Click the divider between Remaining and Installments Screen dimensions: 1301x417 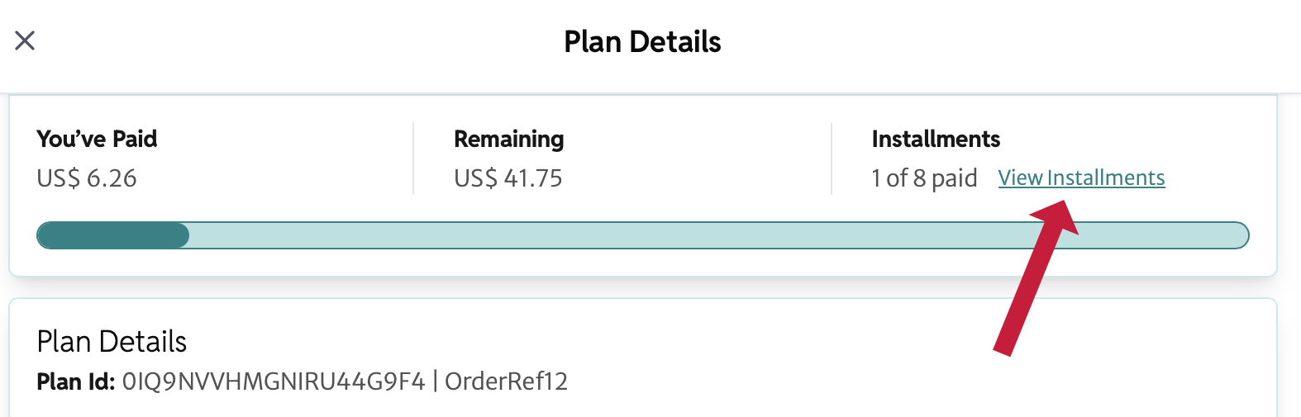[x=832, y=159]
